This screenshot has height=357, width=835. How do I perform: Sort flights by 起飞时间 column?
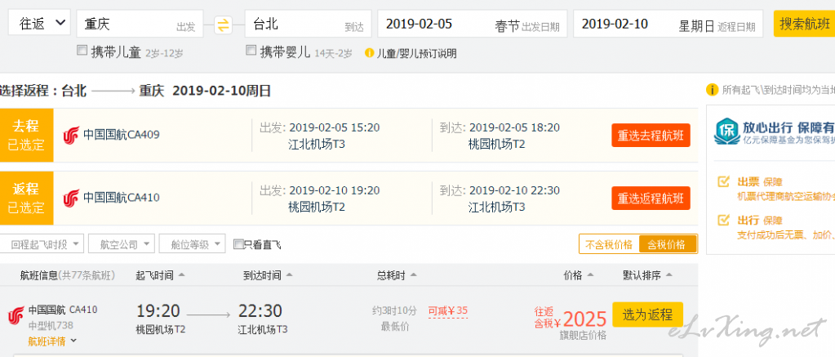160,275
